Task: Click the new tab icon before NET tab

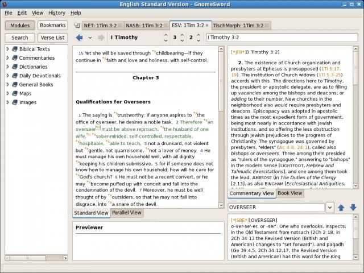Action: pyautogui.click(x=76, y=26)
